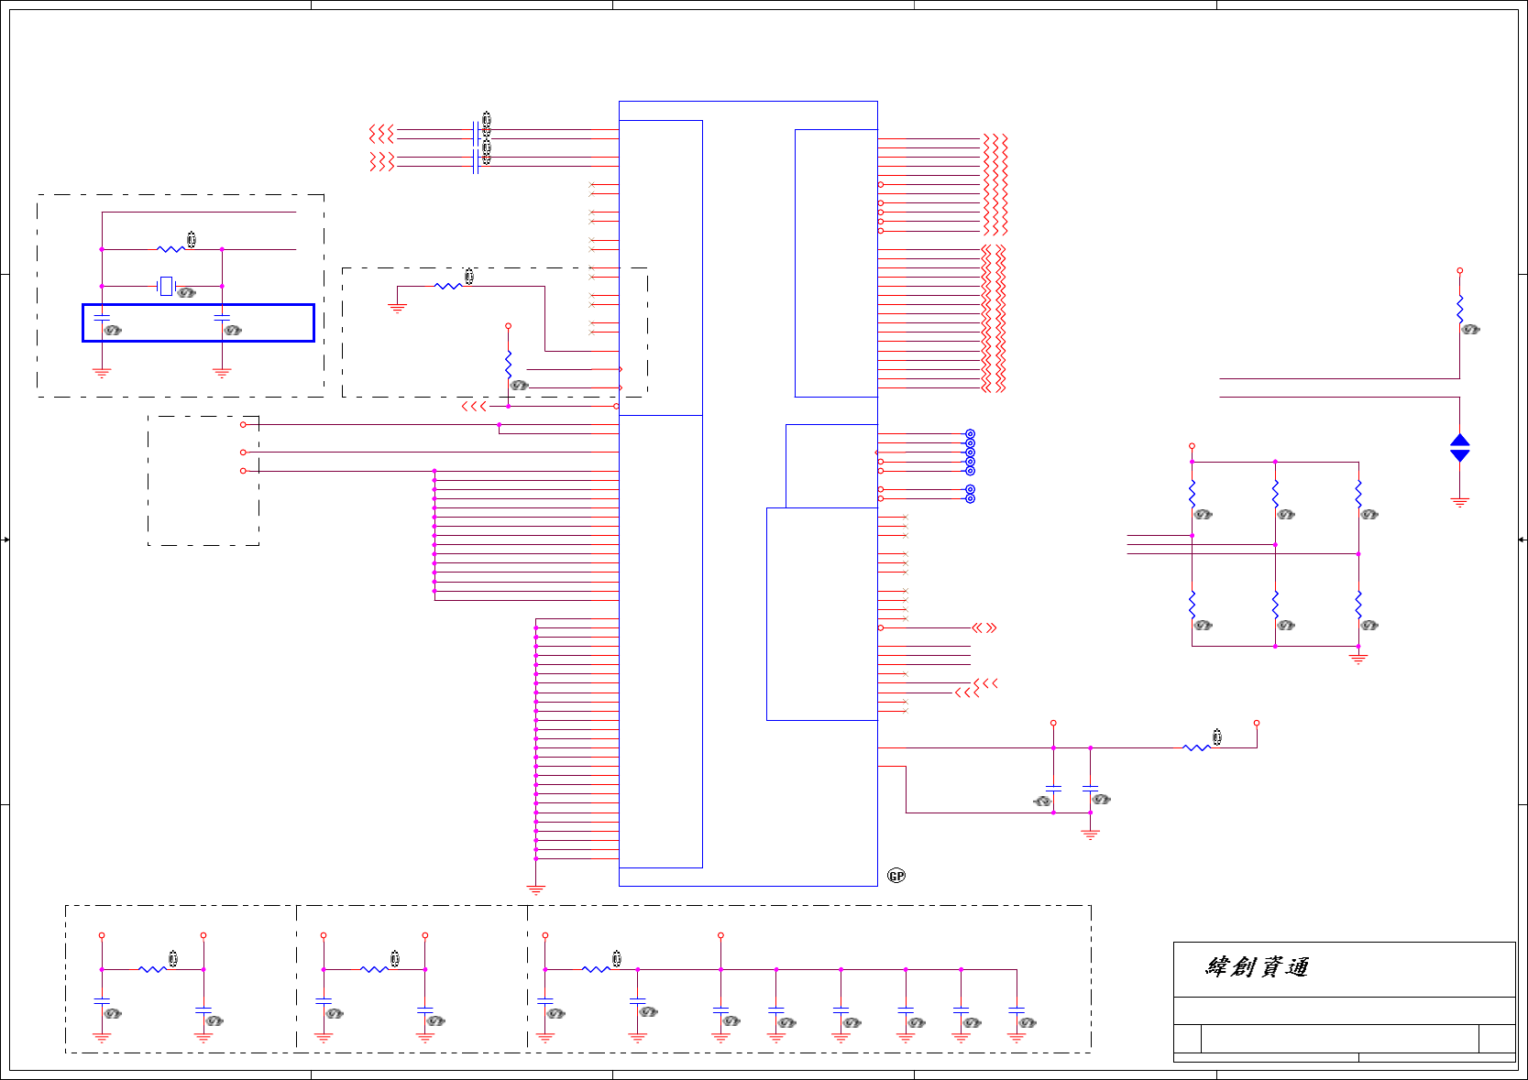Viewport: 1528px width, 1080px height.
Task: Select vertical pull-up resistor in center dashed box
Action: pos(508,365)
